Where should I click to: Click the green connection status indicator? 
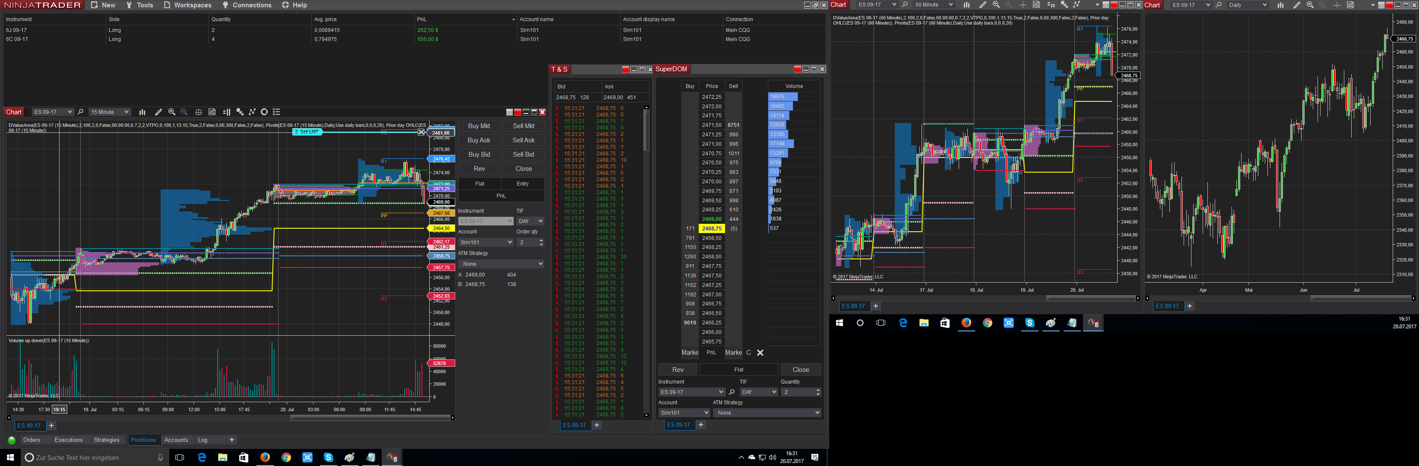point(12,440)
